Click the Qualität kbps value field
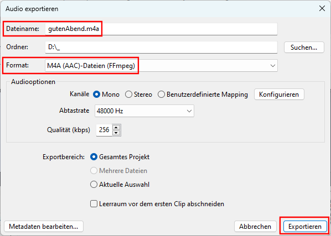The image size is (331, 236). click(104, 130)
